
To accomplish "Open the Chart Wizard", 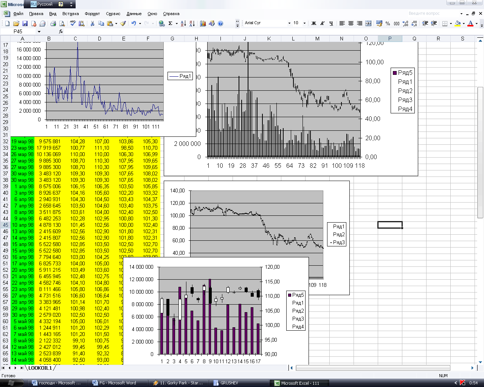I will [203, 23].
